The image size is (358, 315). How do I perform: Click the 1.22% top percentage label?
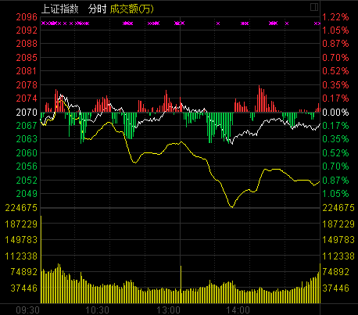(x=335, y=17)
